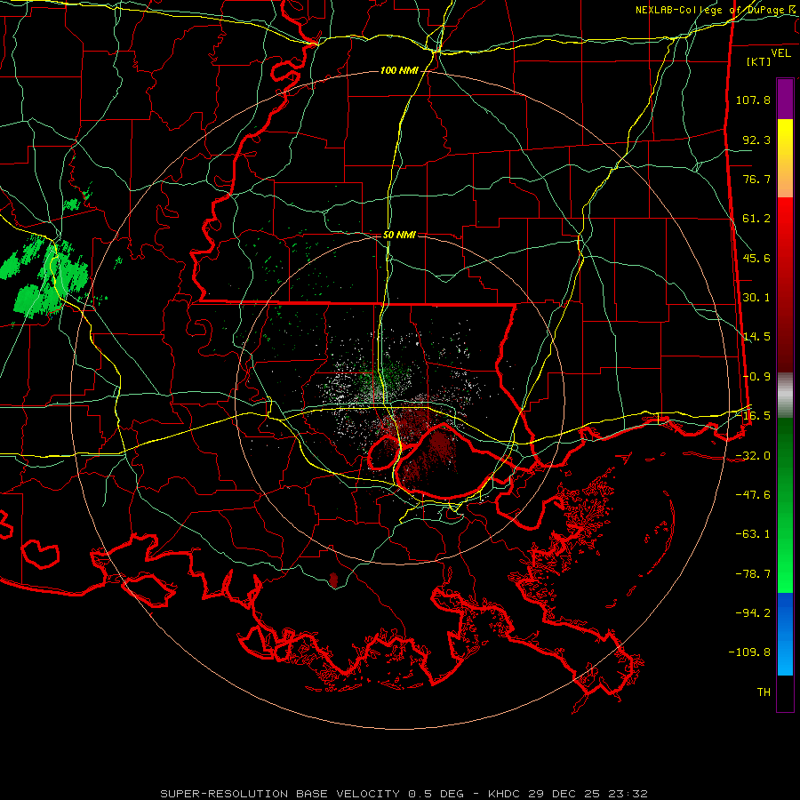Click the 76.7 value on velocity scale
Screen dimensions: 800x800
(756, 179)
